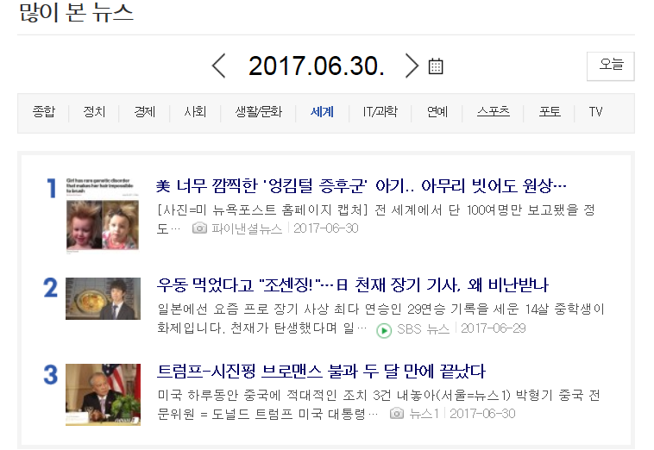Open the IT/과학 tab

380,112
